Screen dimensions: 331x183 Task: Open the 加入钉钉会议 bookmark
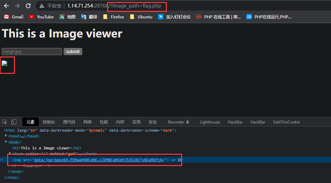pos(174,17)
